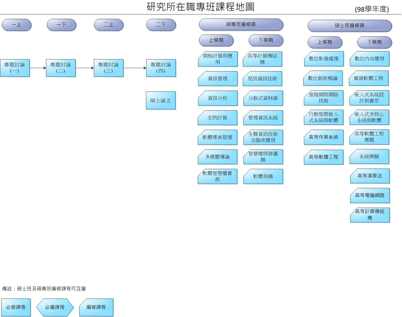Select the 分散式資料庫 course box
The image size is (402, 317).
263,98
